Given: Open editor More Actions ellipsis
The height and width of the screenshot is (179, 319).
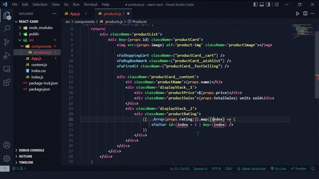Looking at the screenshot, I should [313, 13].
